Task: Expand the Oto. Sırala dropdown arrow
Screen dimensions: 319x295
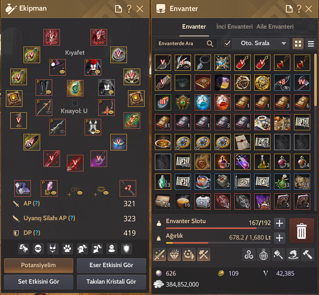Action: [x=284, y=43]
